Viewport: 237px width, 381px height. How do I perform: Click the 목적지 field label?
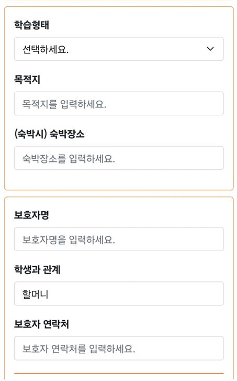click(27, 80)
